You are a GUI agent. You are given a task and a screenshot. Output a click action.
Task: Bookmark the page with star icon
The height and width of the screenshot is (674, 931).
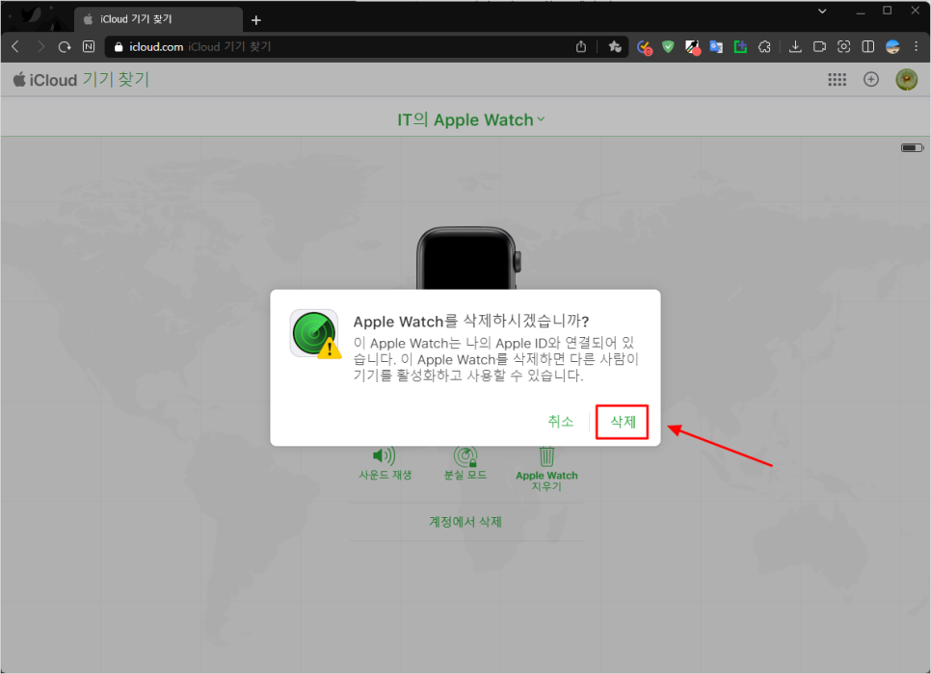615,46
